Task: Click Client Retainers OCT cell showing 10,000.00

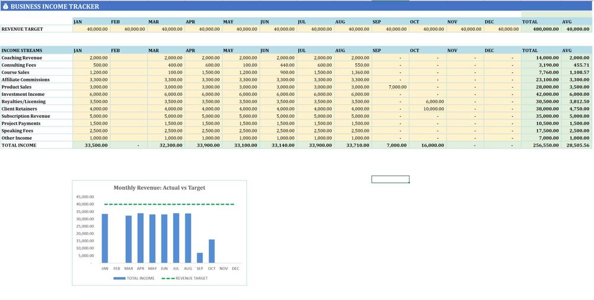Action: (x=427, y=108)
